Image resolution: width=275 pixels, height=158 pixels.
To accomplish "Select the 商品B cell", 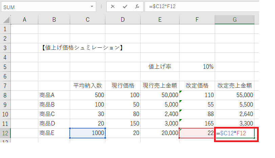I will pyautogui.click(x=54, y=105).
